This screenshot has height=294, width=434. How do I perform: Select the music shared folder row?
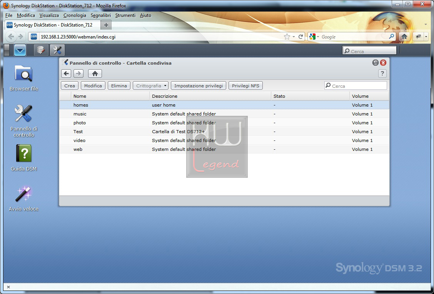point(224,114)
